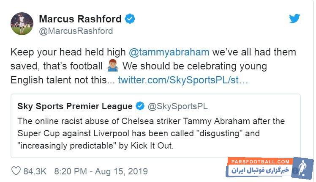Viewport: 316px width, 182px height.
Task: Click the 84.3K likes count
Action: point(35,171)
